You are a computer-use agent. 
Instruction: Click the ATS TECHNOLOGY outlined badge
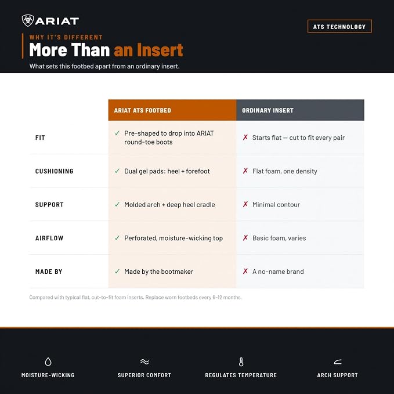pyautogui.click(x=339, y=26)
